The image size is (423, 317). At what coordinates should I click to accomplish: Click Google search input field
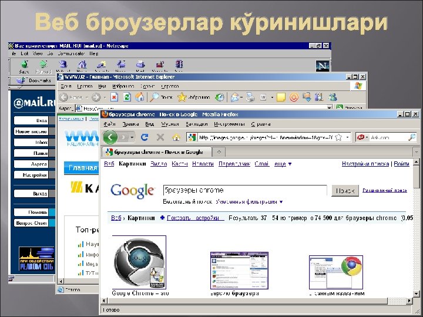pos(245,190)
